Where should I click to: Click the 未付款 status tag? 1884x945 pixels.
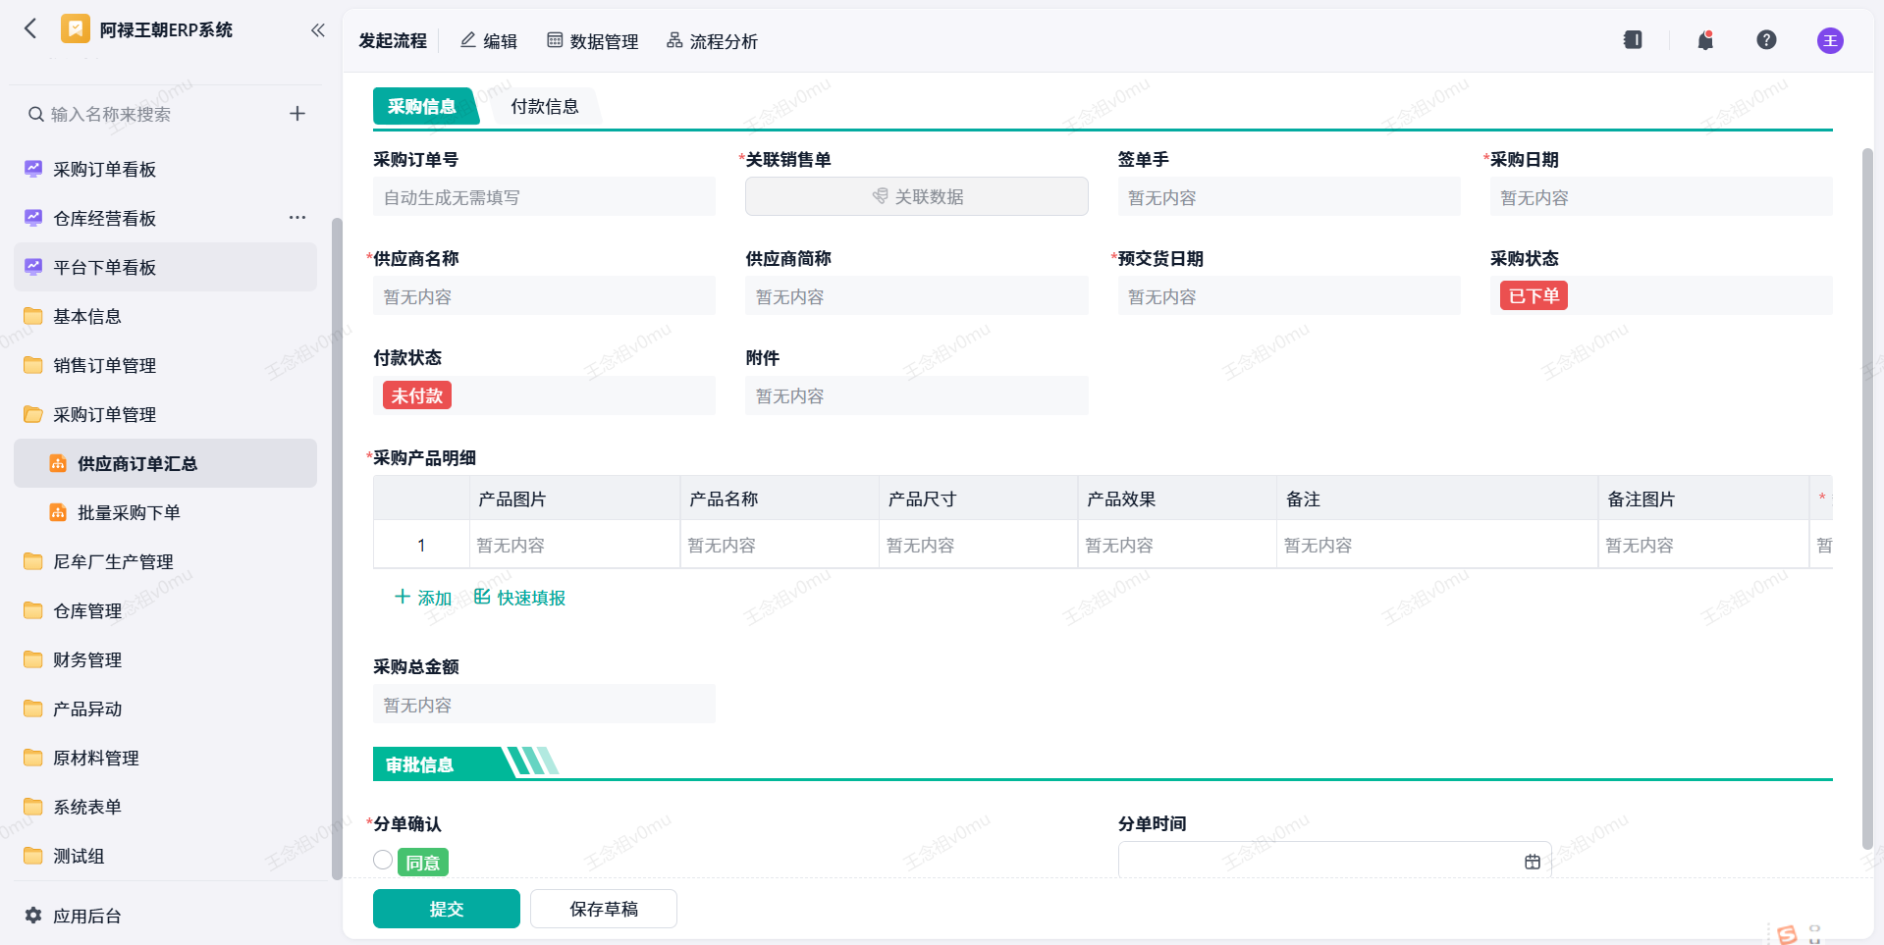pos(417,395)
